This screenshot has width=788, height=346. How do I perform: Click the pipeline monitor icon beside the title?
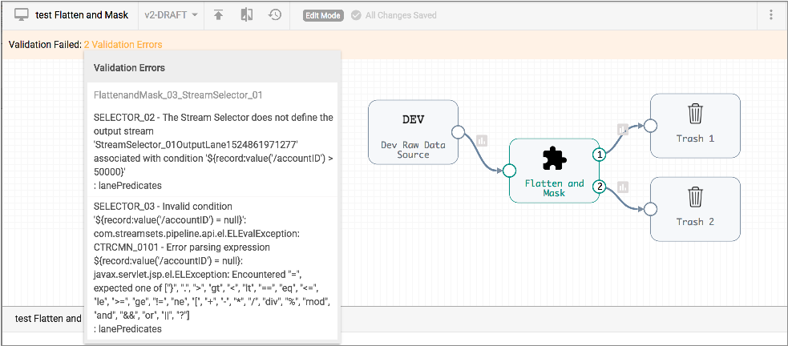pos(22,15)
